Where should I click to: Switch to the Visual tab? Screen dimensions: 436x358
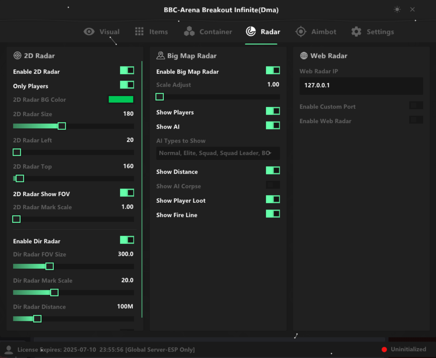pos(102,32)
